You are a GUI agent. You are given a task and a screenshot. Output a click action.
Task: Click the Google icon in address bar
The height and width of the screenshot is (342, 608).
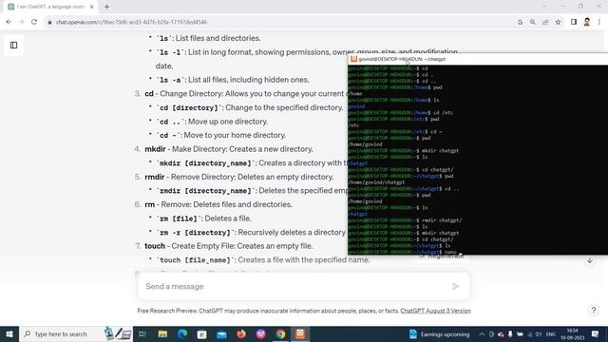[520, 22]
